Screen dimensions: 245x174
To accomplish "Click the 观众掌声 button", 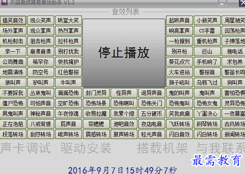I will 41,31.
